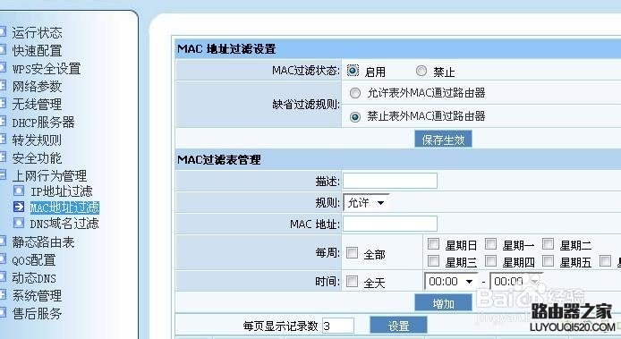Viewport: 621px width, 339px height.
Task: Select MAC地址过滤 submenu item
Action: click(x=64, y=208)
